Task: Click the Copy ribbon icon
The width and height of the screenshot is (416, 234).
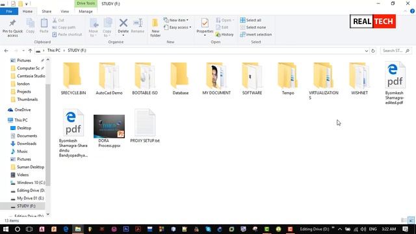Action: pos(31,23)
